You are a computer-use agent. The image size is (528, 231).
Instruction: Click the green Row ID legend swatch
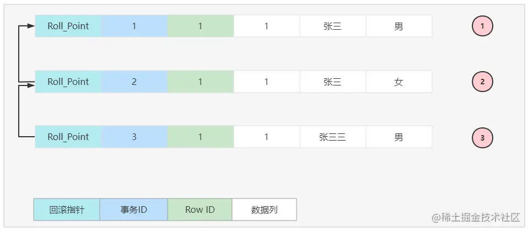tap(200, 209)
